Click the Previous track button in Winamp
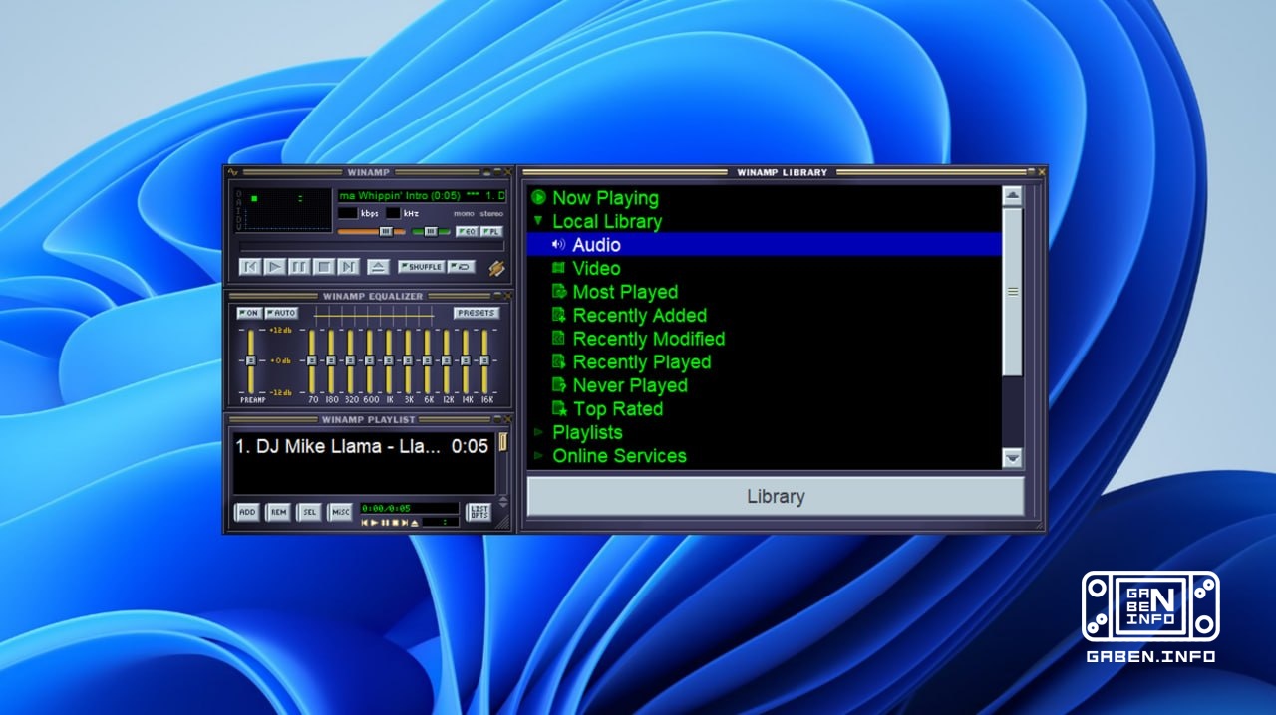 [x=250, y=267]
